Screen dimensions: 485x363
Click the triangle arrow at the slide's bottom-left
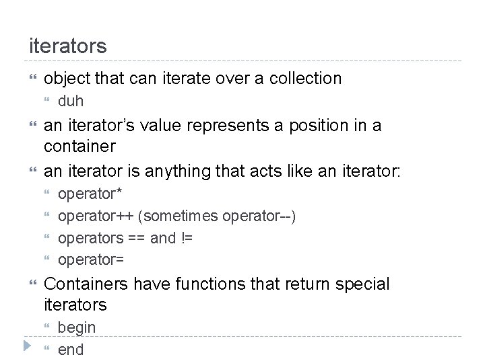pos(26,348)
